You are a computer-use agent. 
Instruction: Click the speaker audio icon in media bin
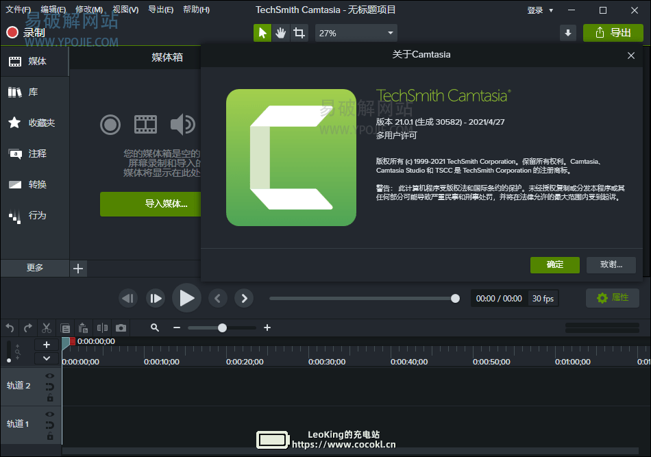183,125
